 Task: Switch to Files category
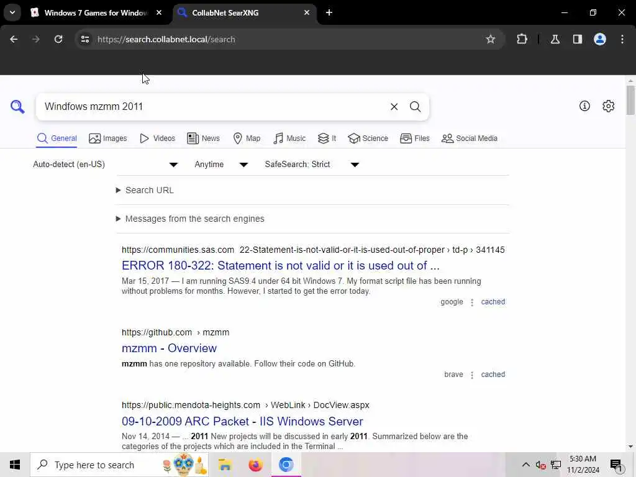click(414, 139)
